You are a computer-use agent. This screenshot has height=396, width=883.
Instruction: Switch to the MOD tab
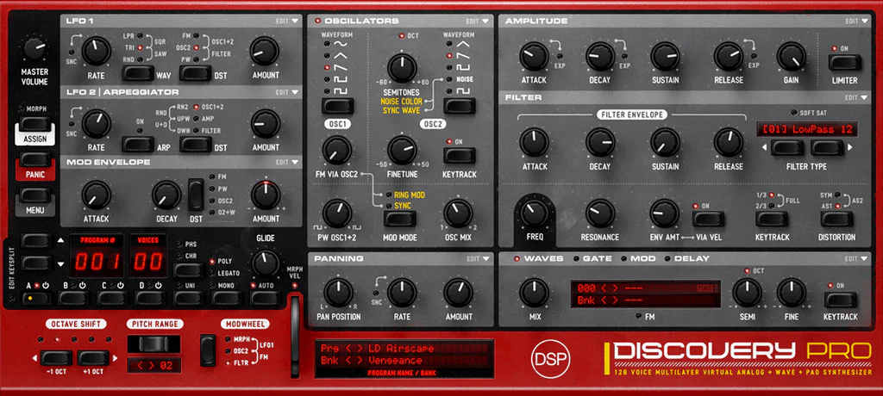pyautogui.click(x=637, y=259)
